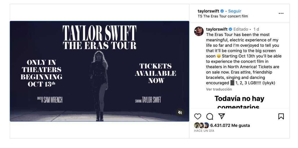Open taylorswift profile from header username
This screenshot has width=298, height=148.
point(208,11)
